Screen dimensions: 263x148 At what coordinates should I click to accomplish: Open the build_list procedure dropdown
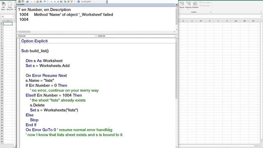(x=175, y=36)
